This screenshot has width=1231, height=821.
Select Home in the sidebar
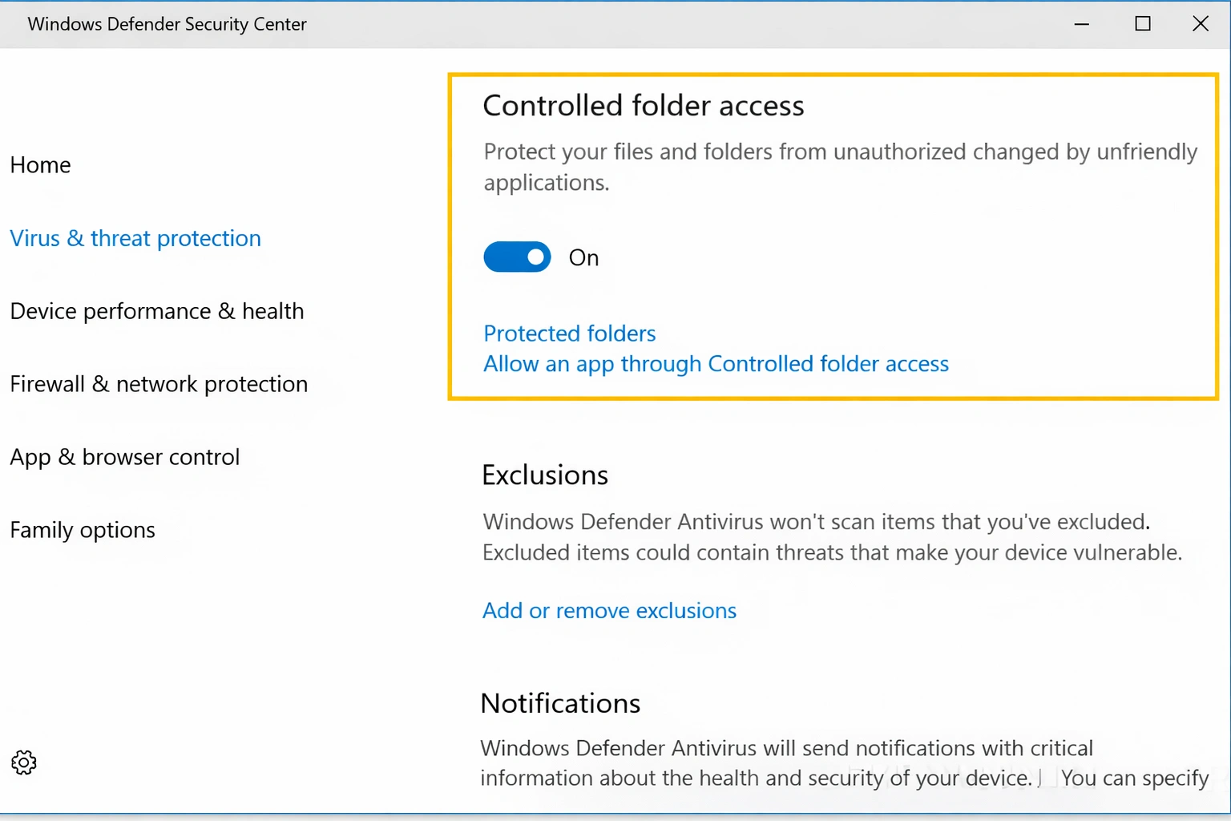40,164
